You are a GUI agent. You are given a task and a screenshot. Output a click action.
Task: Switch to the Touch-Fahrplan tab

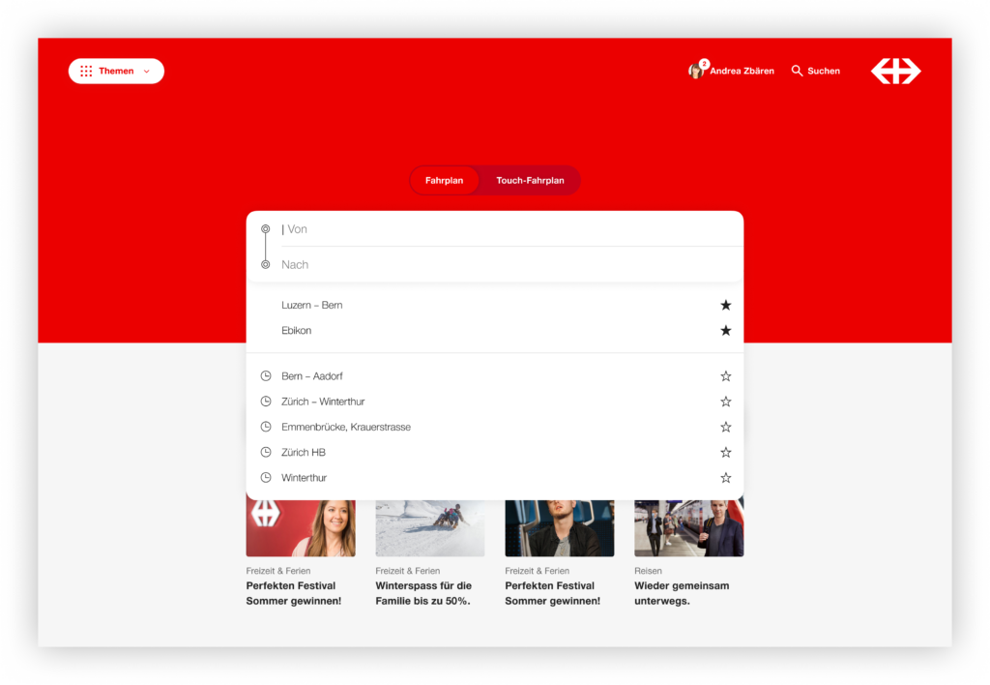[530, 181]
